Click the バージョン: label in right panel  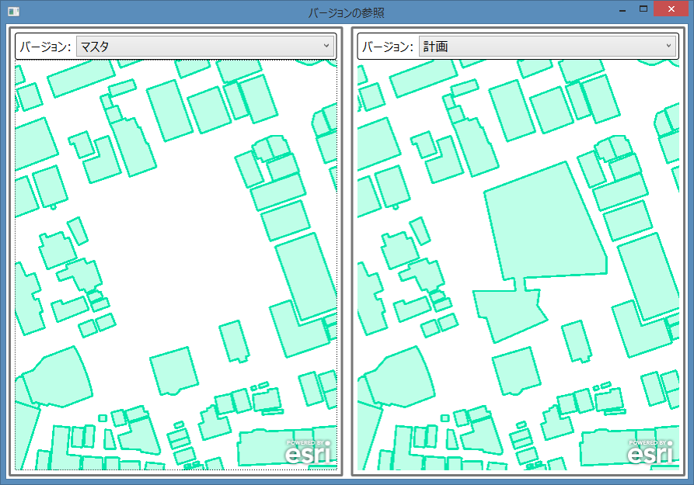pyautogui.click(x=388, y=47)
